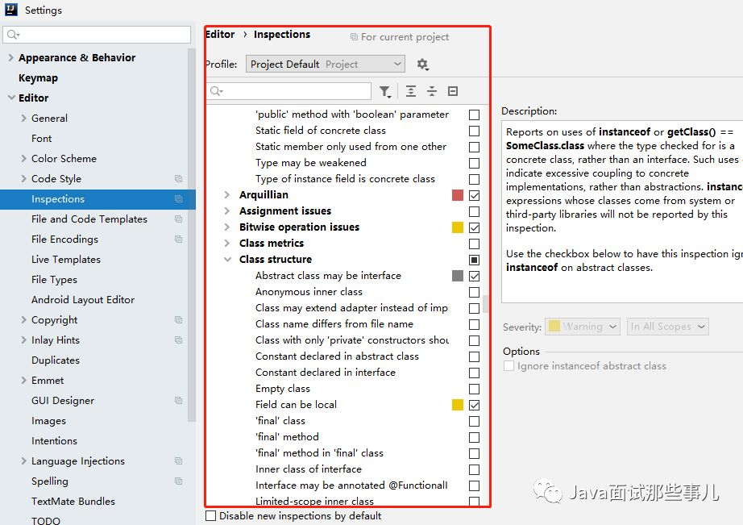The width and height of the screenshot is (743, 525).
Task: Collapse all inspection groups toolbar icon
Action: [432, 91]
